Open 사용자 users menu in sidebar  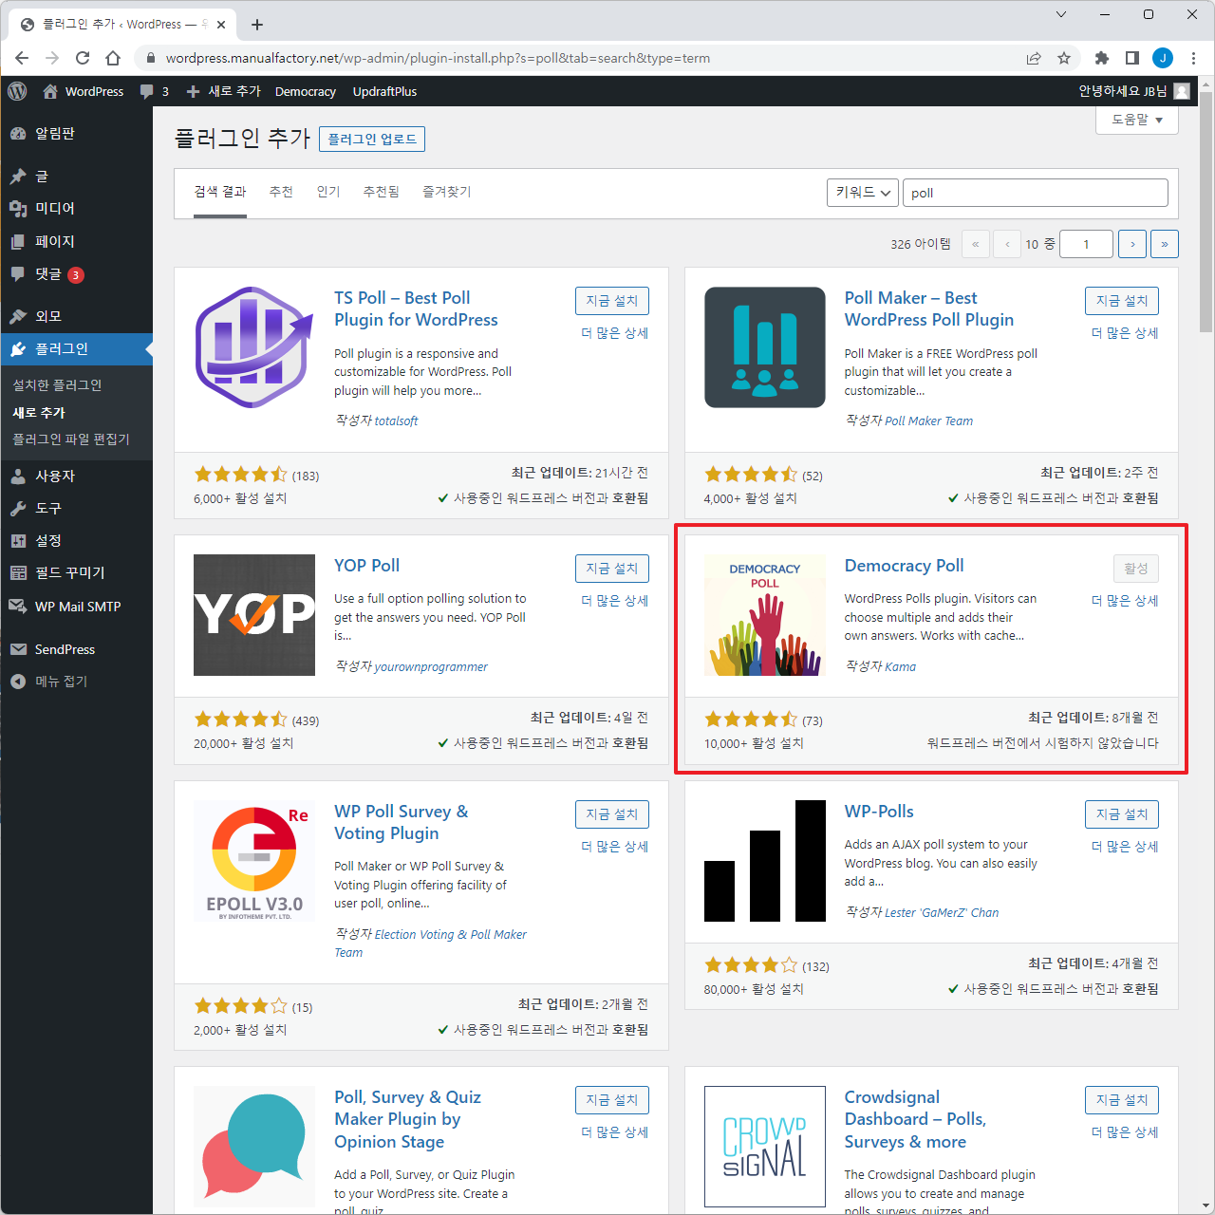click(x=76, y=476)
